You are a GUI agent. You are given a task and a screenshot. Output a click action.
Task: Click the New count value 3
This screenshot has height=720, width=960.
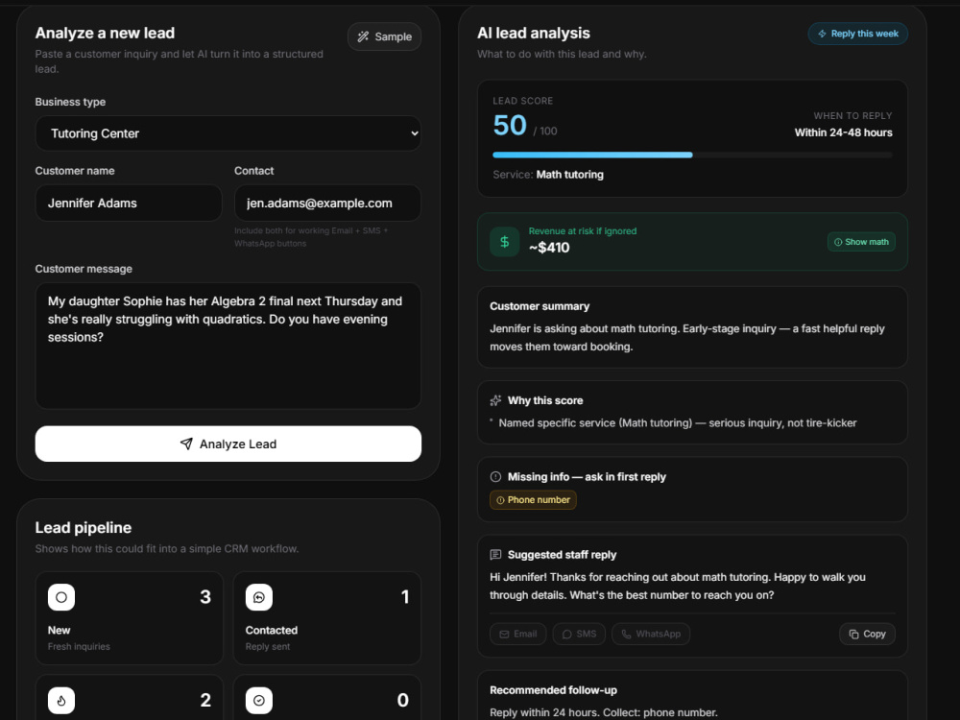click(x=205, y=597)
